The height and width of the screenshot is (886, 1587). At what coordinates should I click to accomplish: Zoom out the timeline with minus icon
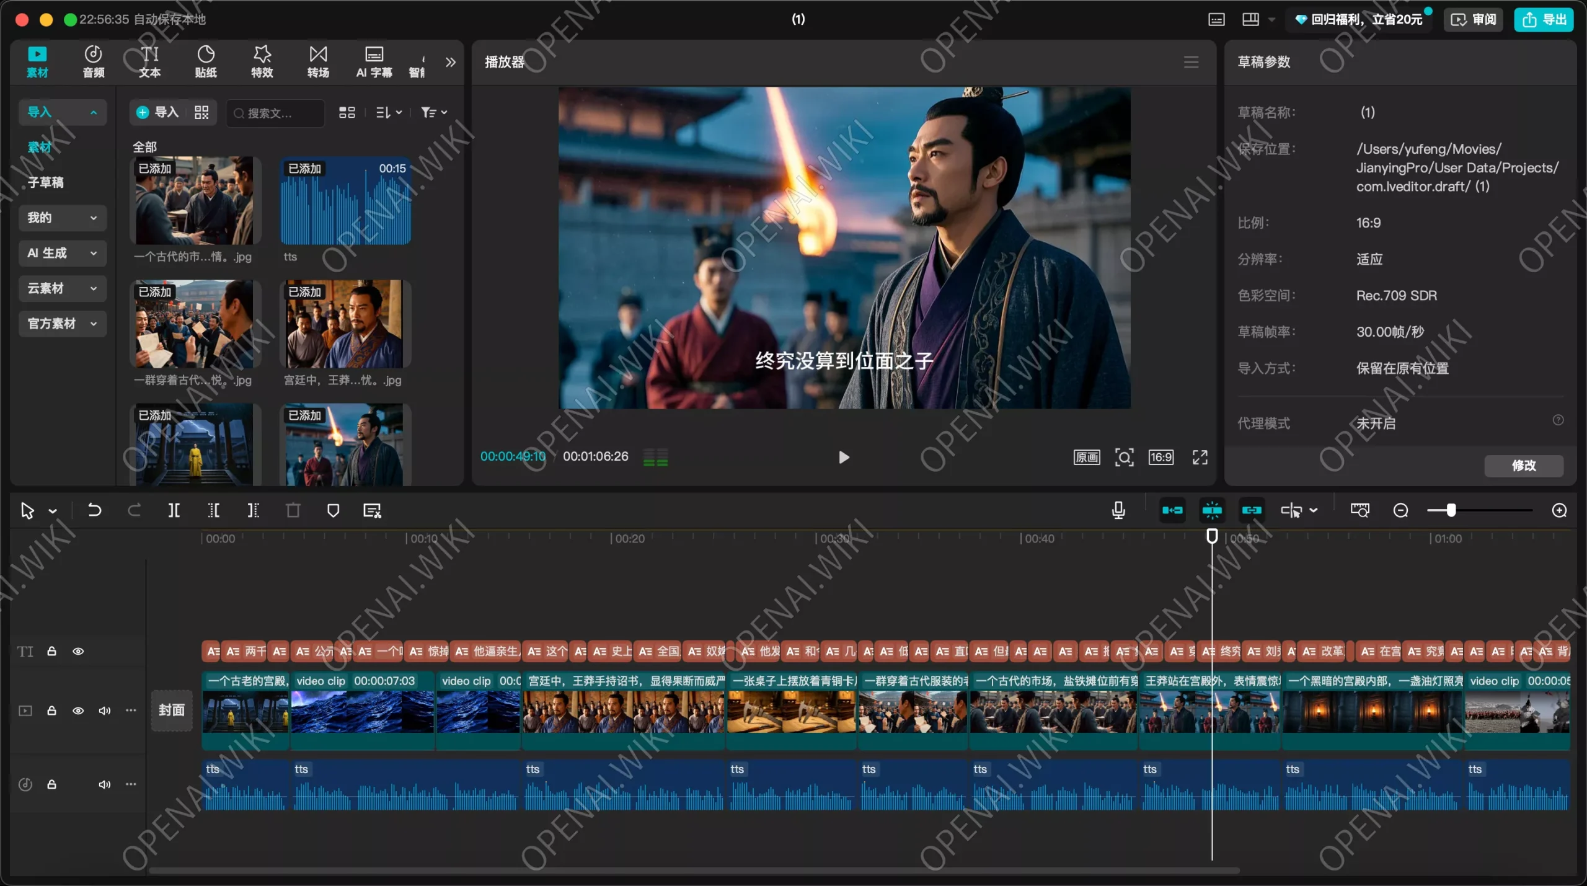tap(1400, 510)
